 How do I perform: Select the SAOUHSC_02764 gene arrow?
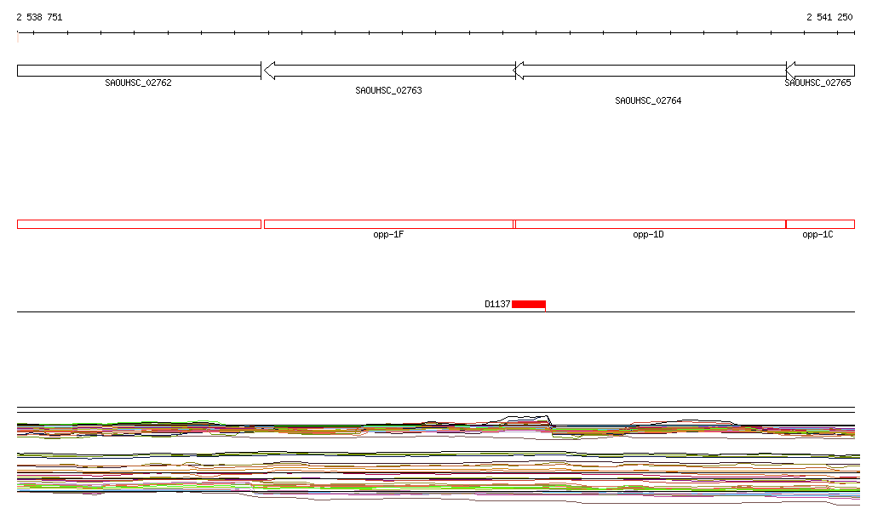point(650,71)
